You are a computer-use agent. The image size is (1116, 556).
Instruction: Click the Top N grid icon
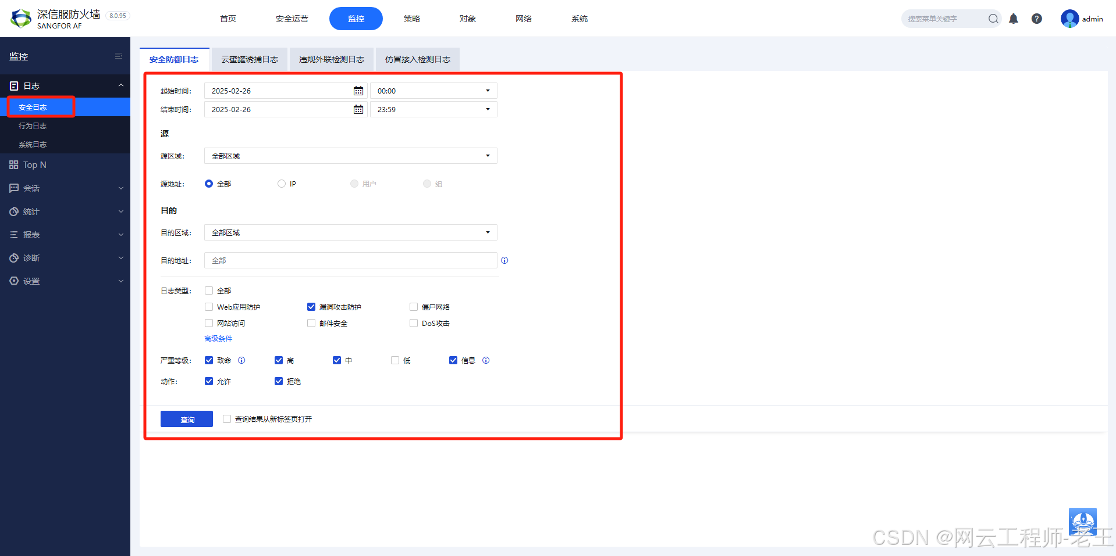14,164
